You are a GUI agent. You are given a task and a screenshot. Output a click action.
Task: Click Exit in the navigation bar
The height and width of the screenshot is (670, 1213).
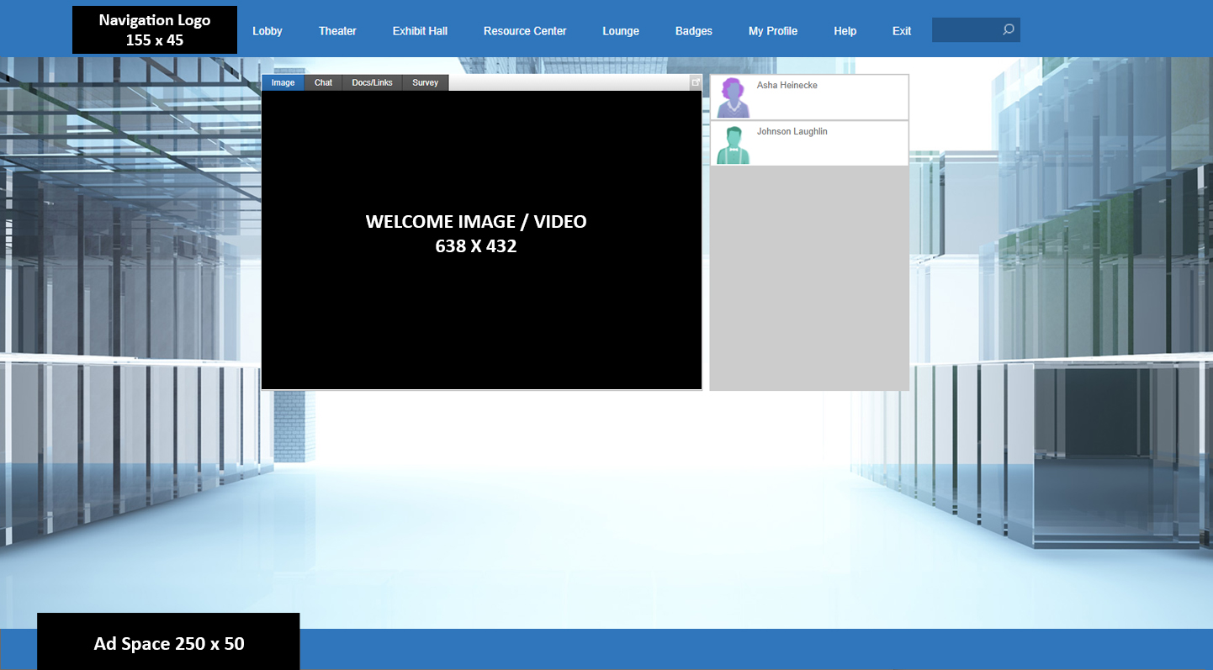902,31
